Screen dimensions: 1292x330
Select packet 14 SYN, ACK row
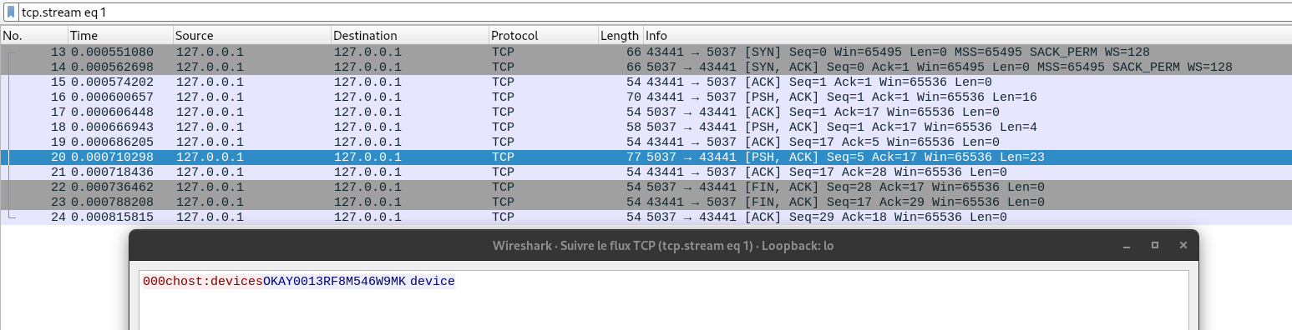coord(646,67)
